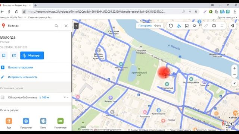This screenshot has width=239, height=134.
Task: Open the map menu with two lines
Action: 222,26
